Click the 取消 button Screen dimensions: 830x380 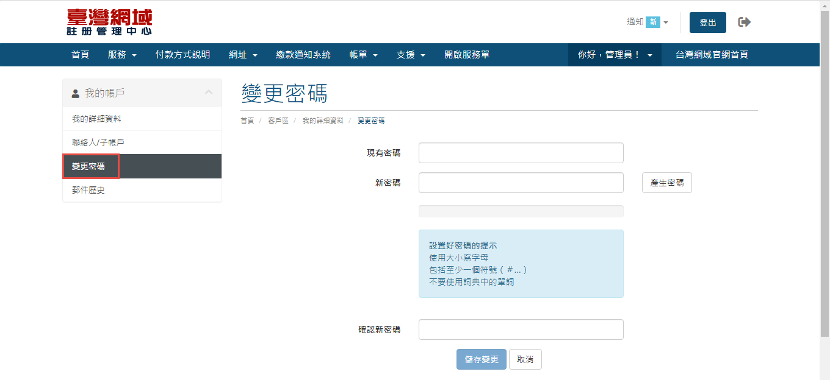525,359
